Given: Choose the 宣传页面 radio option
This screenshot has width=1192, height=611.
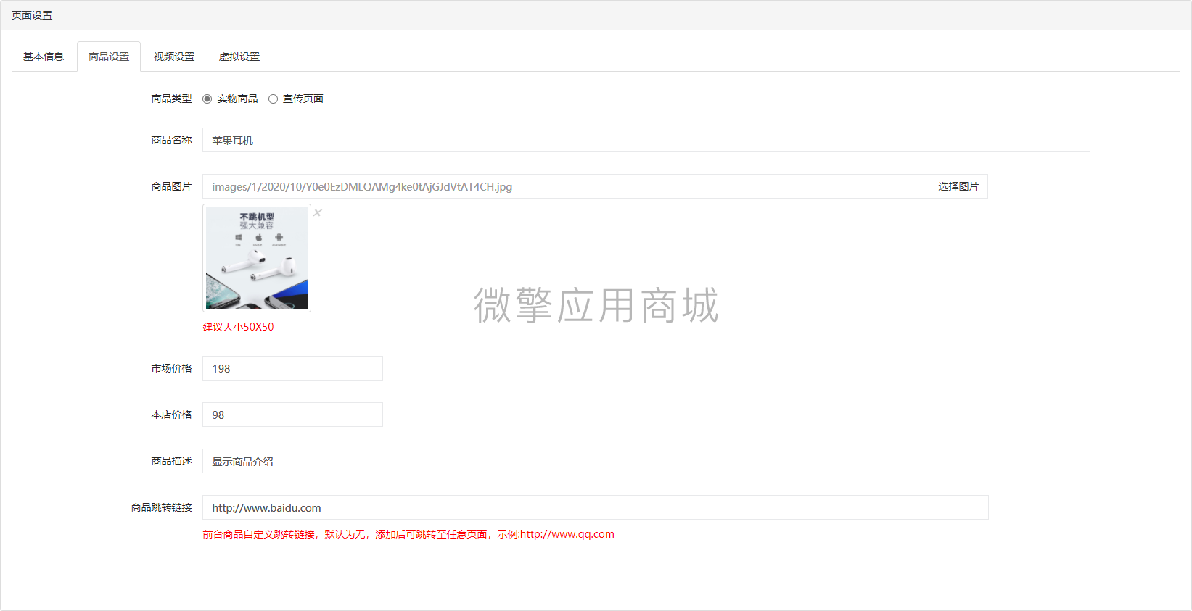Looking at the screenshot, I should click(x=273, y=99).
